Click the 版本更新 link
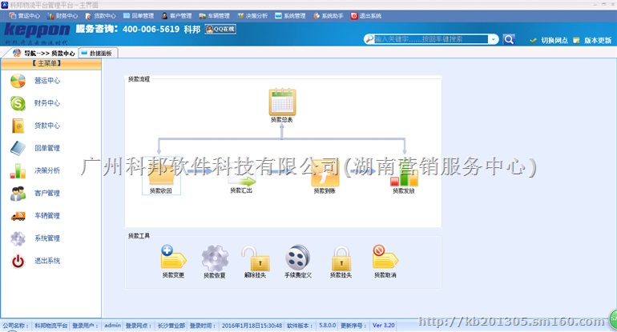Viewport: 617px width, 332px height. click(x=592, y=40)
